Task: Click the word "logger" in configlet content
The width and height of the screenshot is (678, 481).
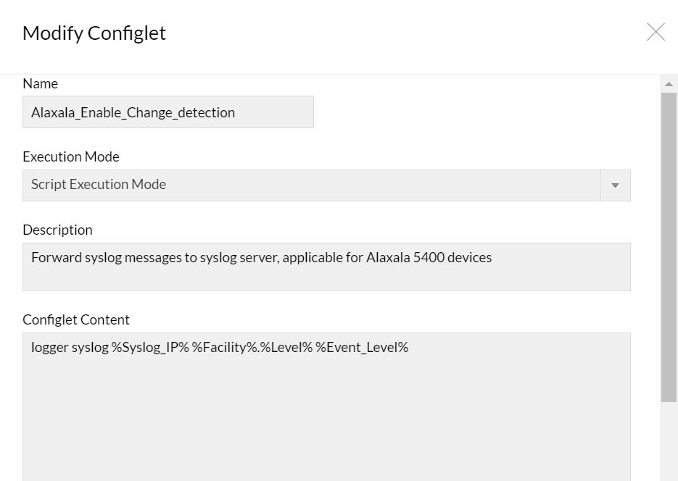Action: (x=49, y=348)
